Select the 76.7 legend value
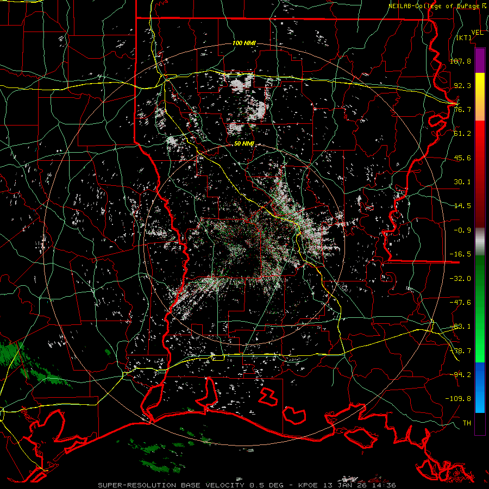Viewport: 489px width, 489px height. point(462,109)
